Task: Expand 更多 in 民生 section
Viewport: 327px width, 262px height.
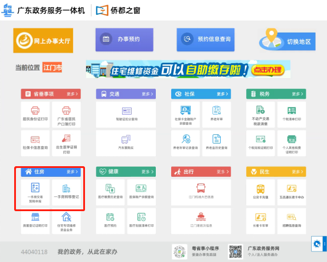Action: (x=297, y=172)
